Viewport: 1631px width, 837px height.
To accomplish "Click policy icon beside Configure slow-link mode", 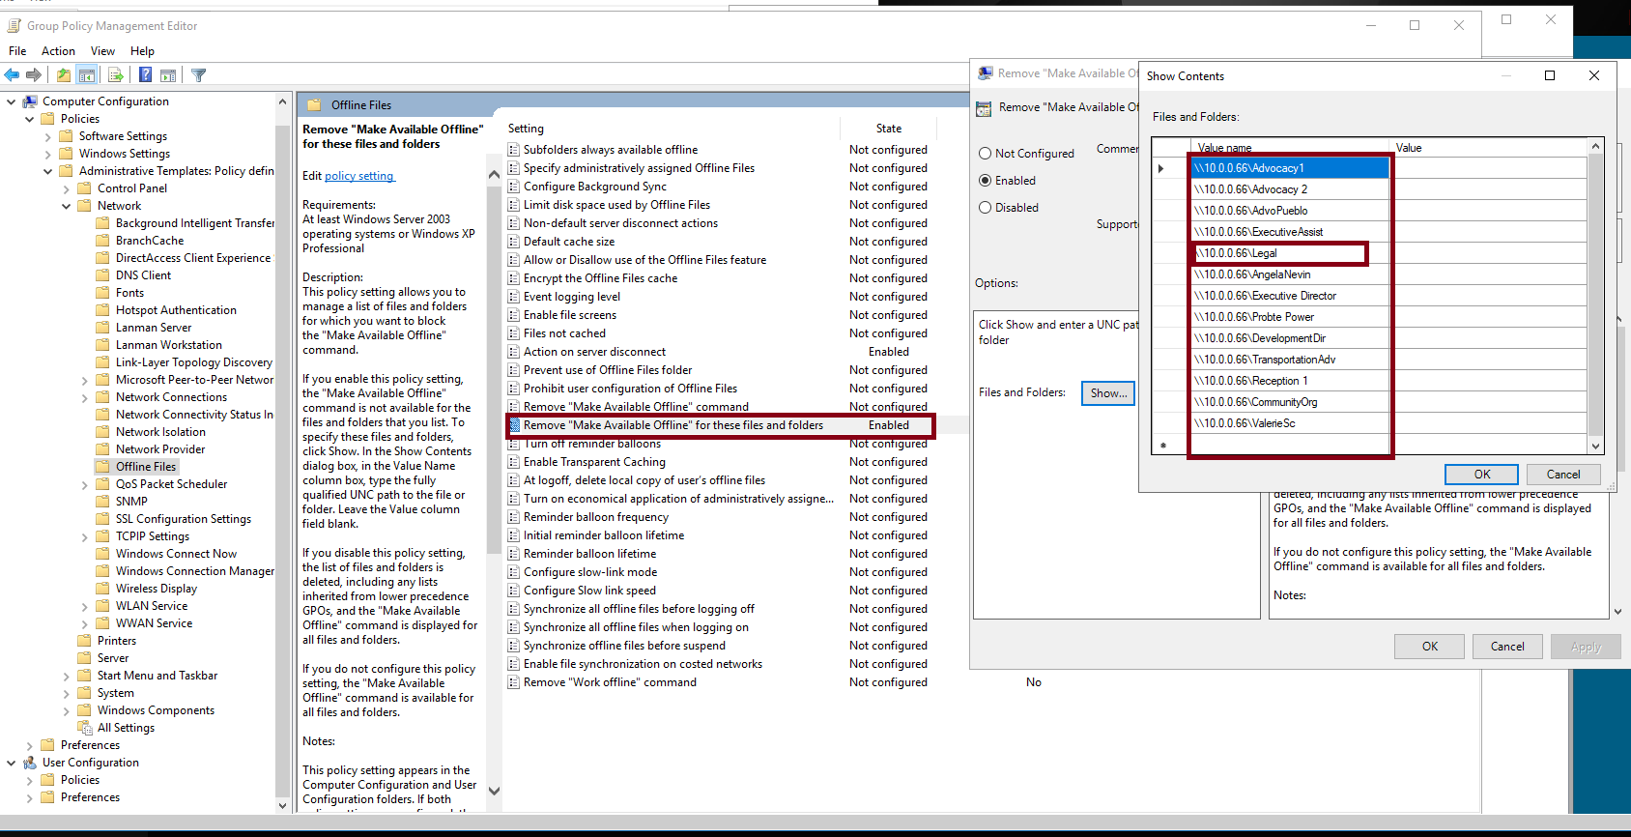I will (x=514, y=572).
